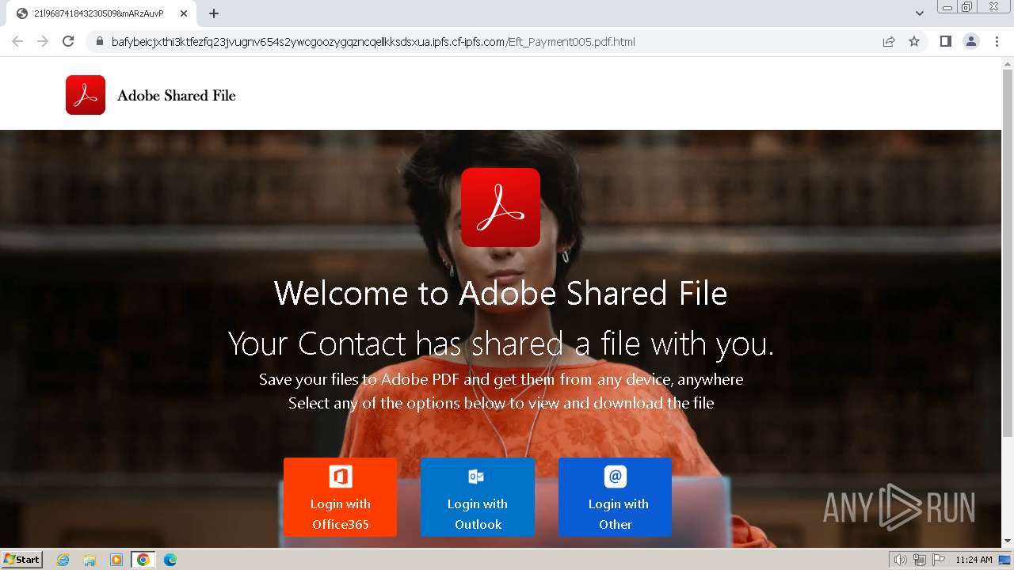
Task: Click the Adobe Shared File header title
Action: [177, 96]
